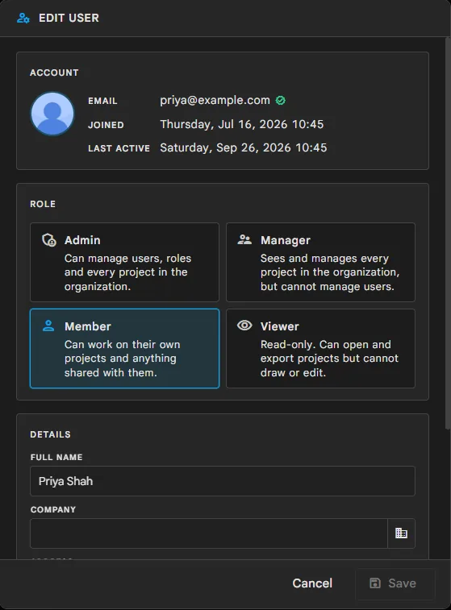This screenshot has width=451, height=610.
Task: Select the Manager role card
Action: click(320, 262)
